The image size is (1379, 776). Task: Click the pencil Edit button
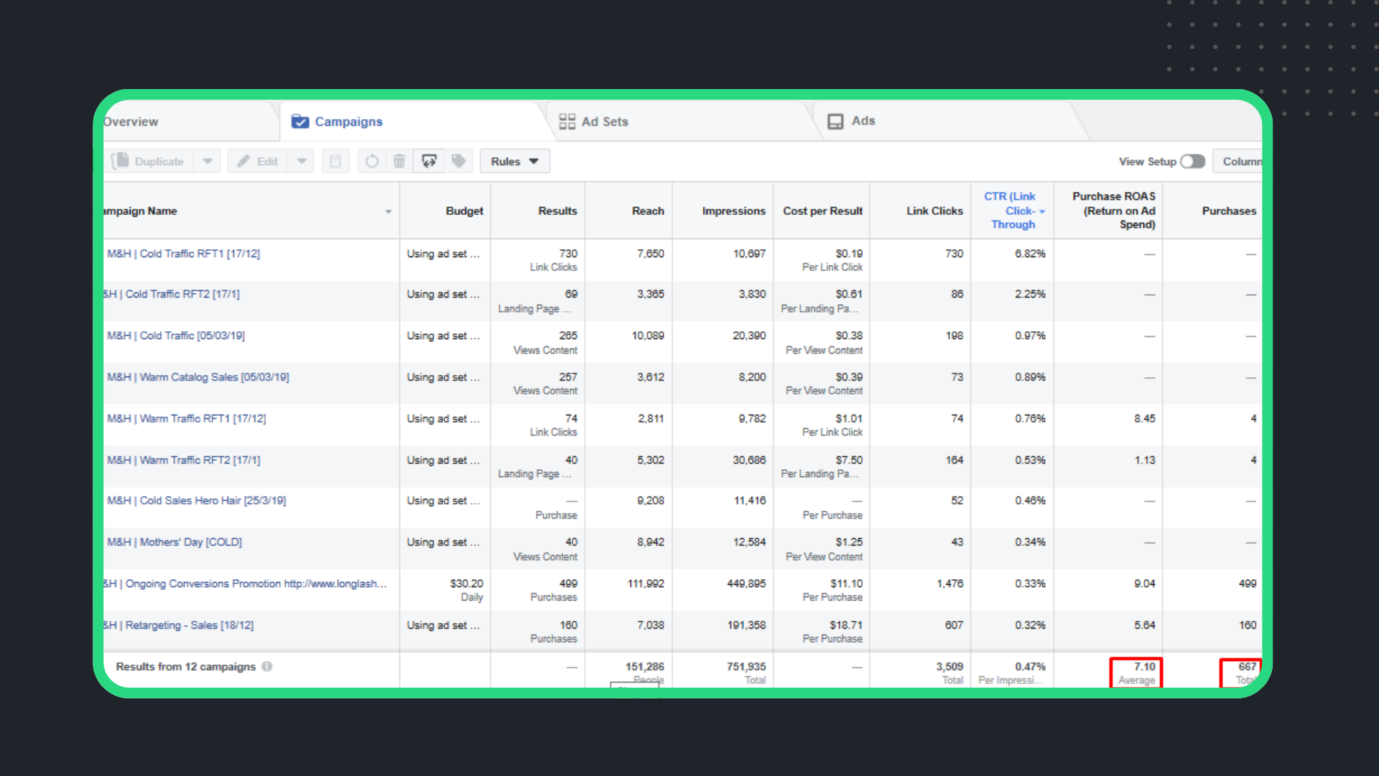[x=258, y=162]
